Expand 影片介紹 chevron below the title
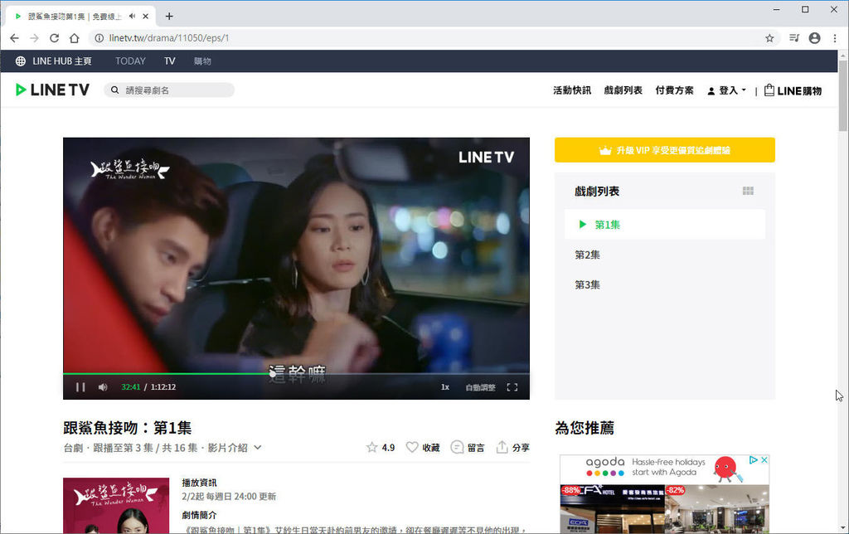 pos(258,447)
